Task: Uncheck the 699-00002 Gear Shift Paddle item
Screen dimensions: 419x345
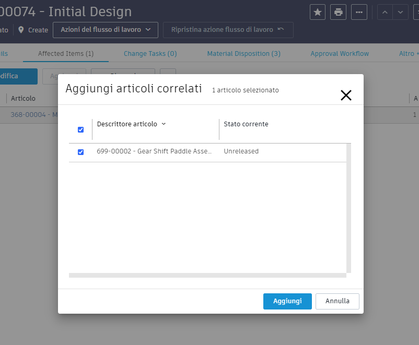Action: tap(80, 152)
